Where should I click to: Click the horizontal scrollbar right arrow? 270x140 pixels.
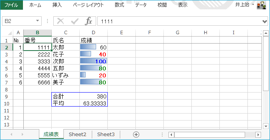point(258,135)
